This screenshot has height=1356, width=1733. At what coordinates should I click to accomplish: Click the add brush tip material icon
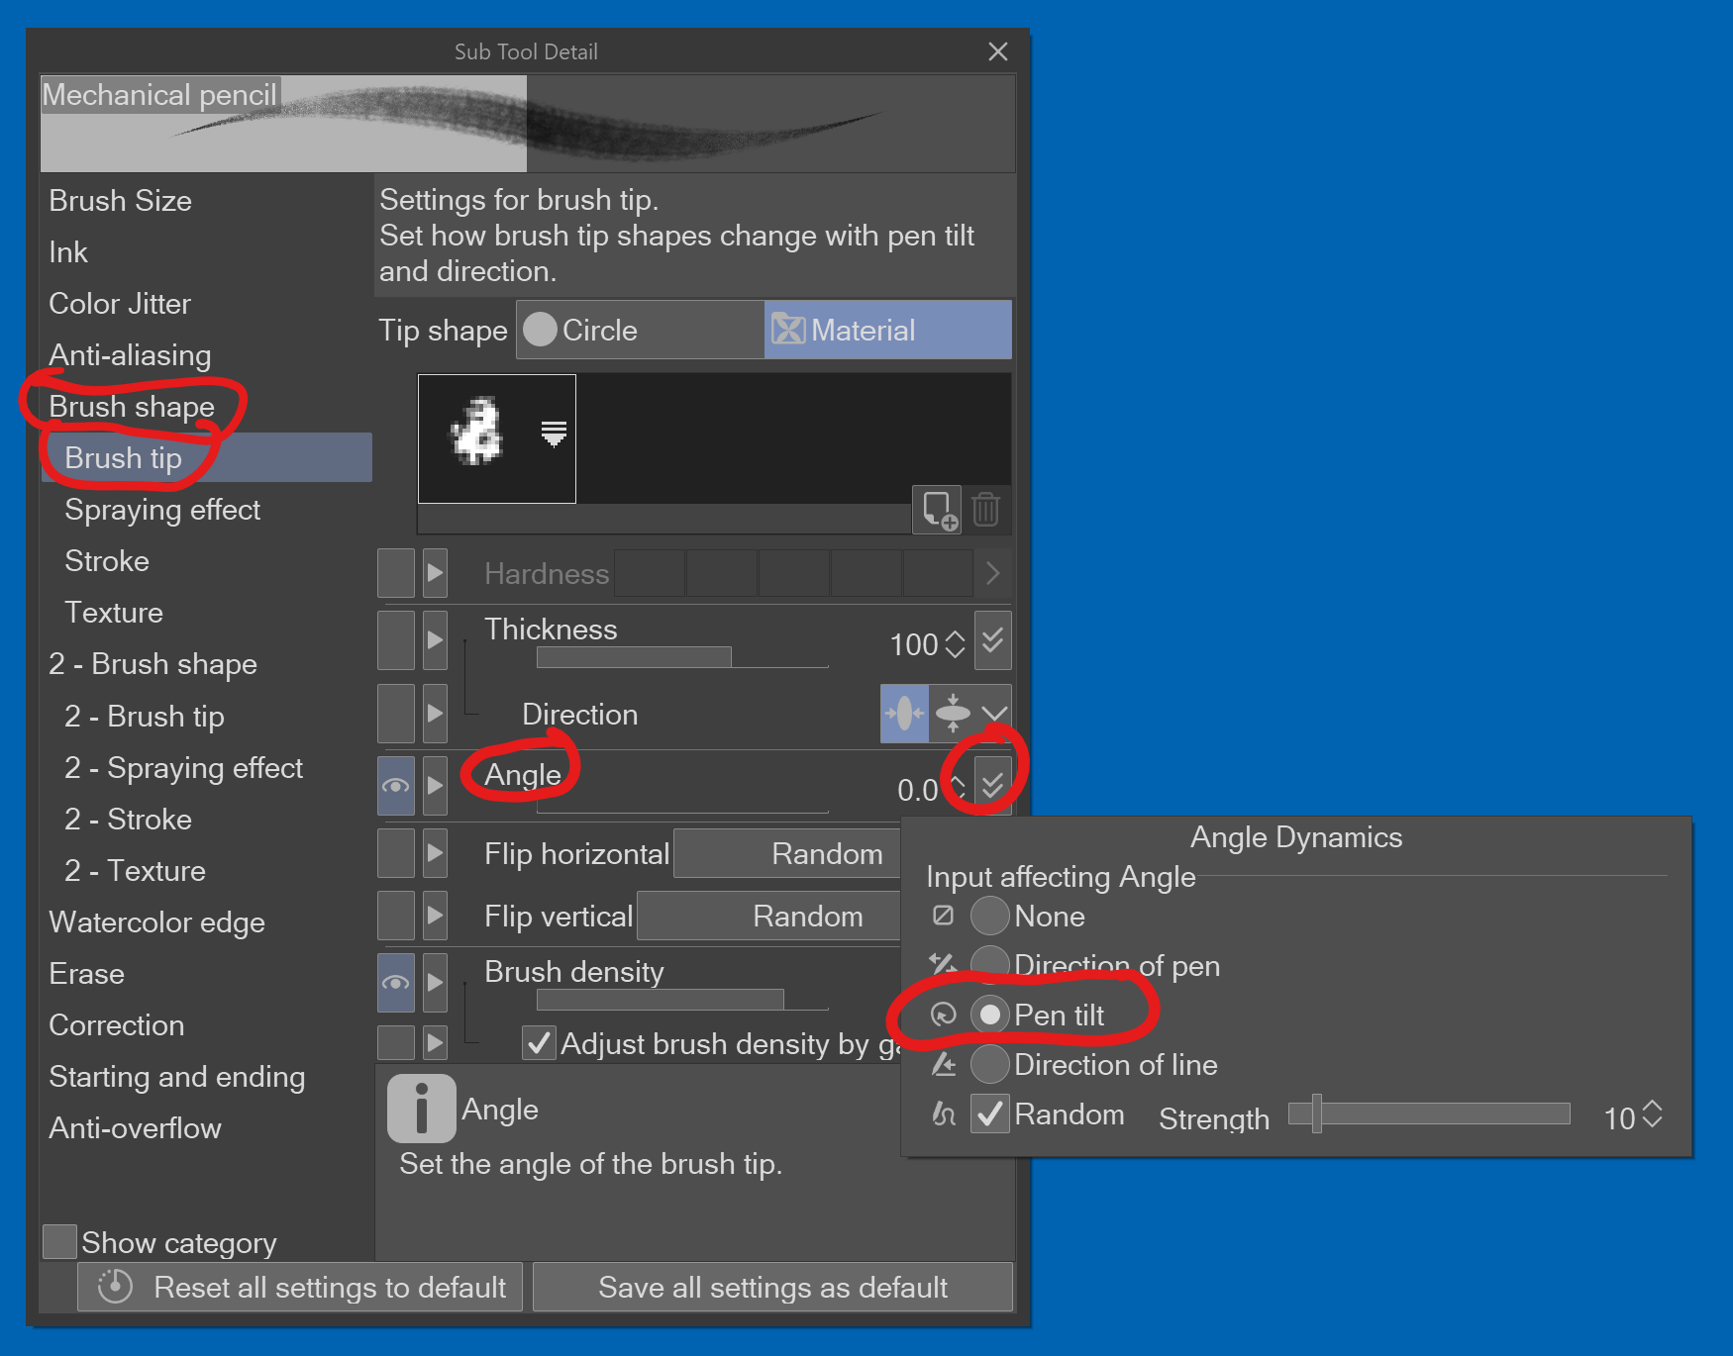tap(936, 510)
